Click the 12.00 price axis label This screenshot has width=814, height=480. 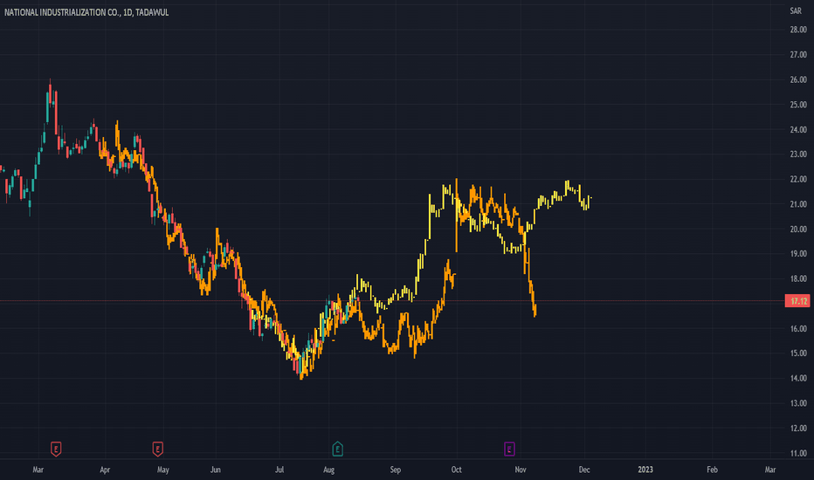(x=798, y=429)
